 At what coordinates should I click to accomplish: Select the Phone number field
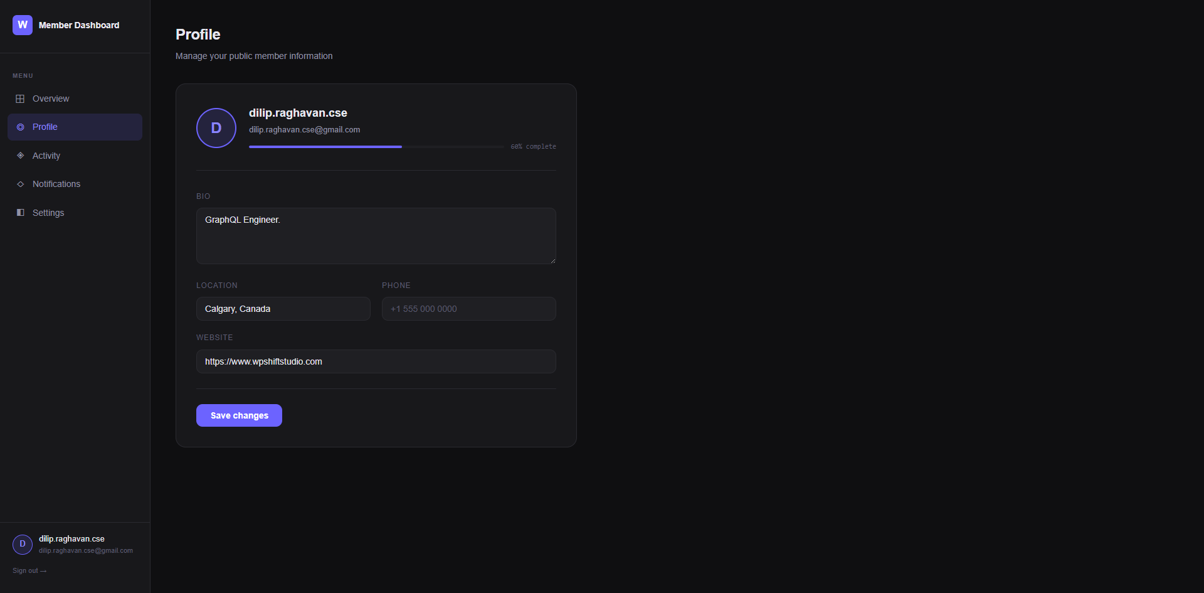[x=468, y=309]
